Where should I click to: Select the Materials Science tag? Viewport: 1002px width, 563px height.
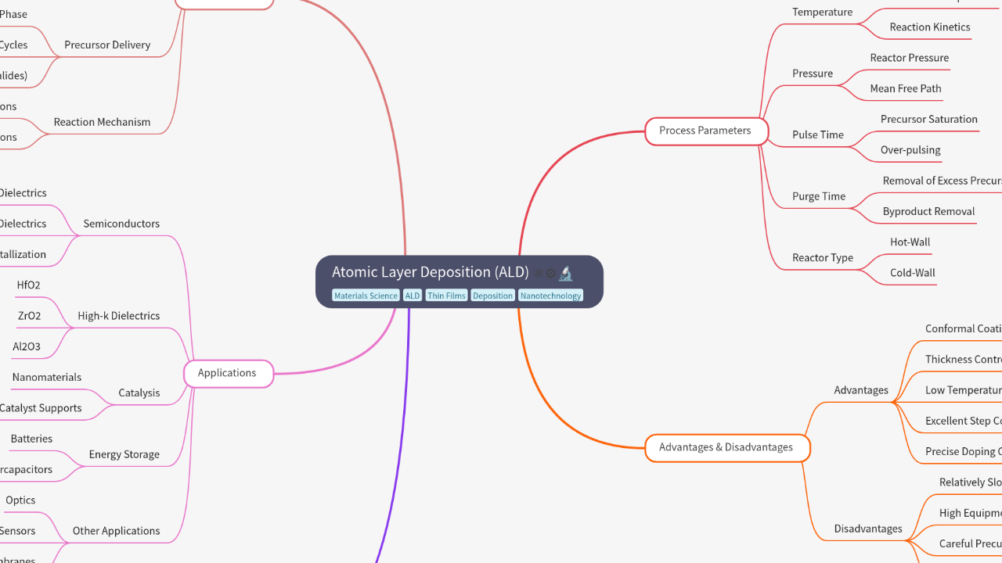[x=366, y=296]
